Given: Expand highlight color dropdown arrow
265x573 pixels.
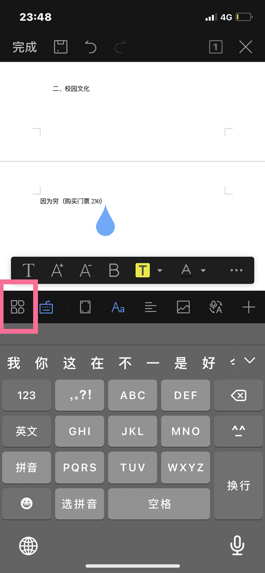Looking at the screenshot, I should click(159, 270).
